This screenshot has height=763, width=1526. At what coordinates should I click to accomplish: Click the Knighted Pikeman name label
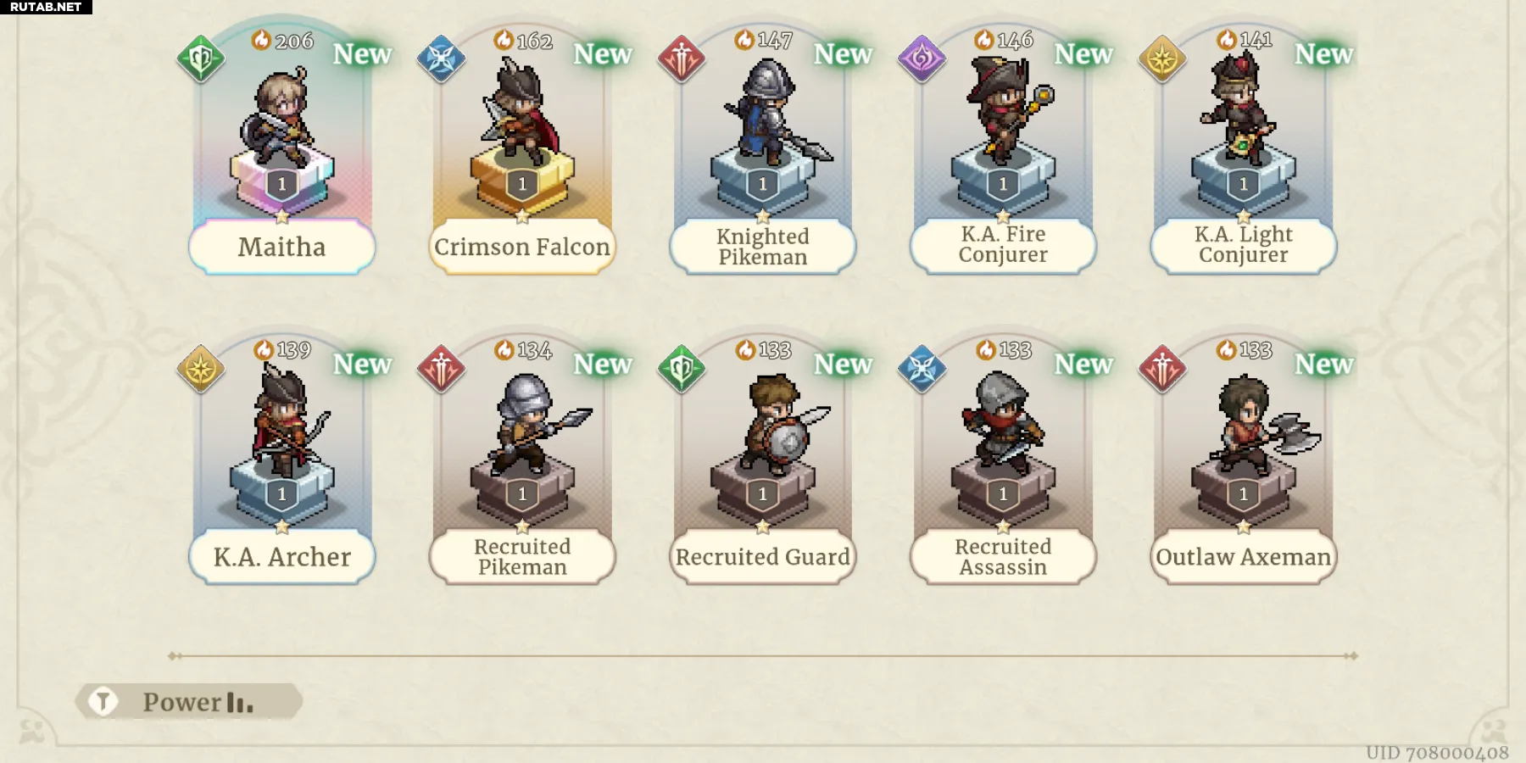coord(763,247)
